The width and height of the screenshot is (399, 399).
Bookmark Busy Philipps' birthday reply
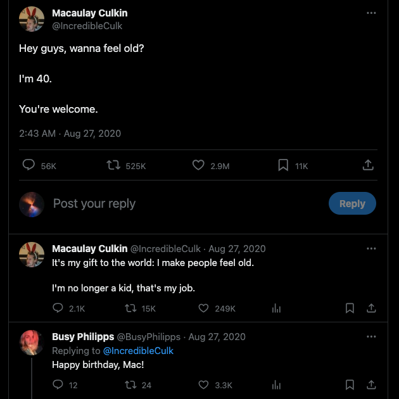350,384
